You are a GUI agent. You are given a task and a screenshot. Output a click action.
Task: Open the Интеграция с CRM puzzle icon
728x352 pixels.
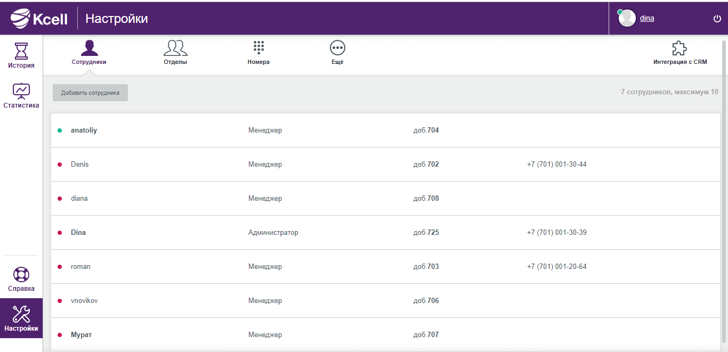pyautogui.click(x=680, y=48)
